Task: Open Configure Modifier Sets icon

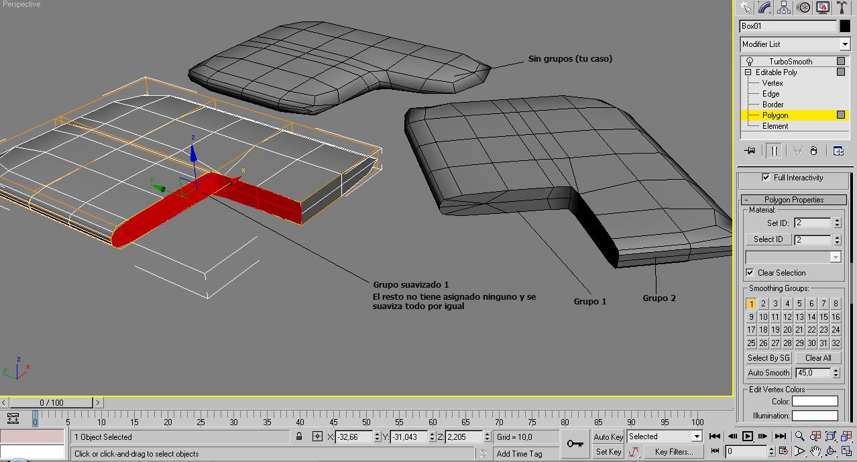Action: (838, 151)
